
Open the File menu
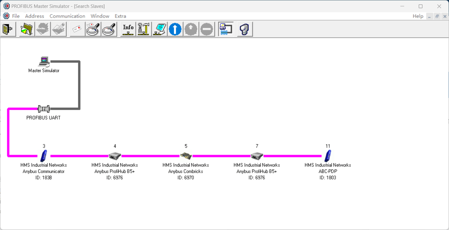click(x=16, y=16)
